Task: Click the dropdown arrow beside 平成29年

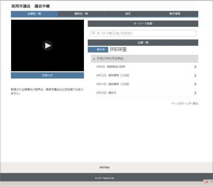Action: point(124,50)
